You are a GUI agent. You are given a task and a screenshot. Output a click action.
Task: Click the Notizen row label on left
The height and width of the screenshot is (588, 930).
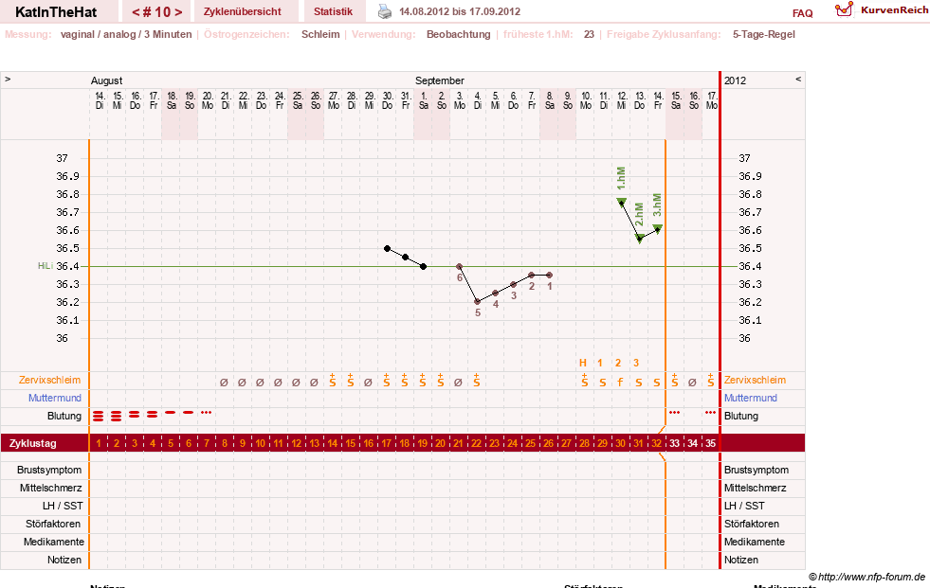64,560
